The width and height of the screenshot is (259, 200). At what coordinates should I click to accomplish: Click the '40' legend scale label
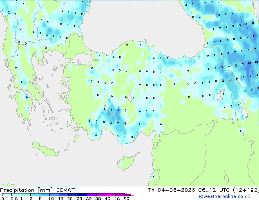point(107,198)
